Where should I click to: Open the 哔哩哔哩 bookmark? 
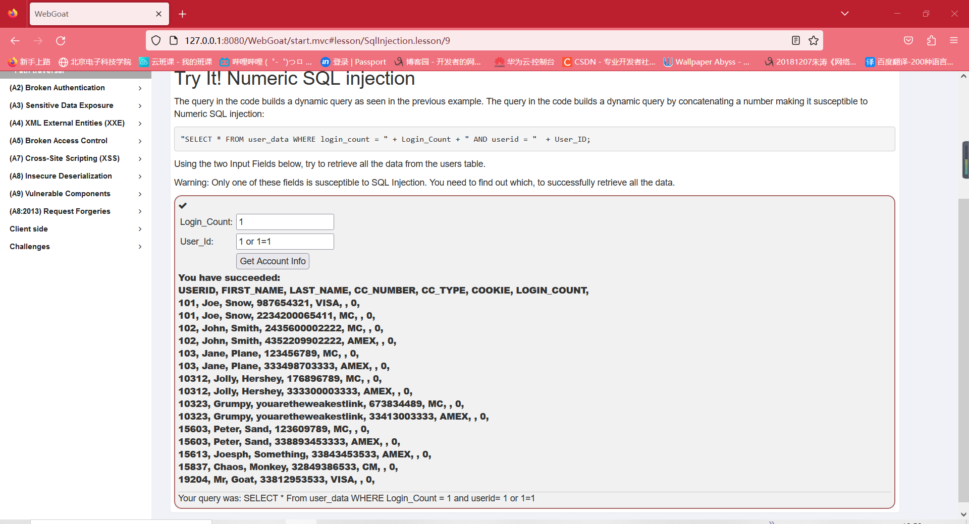[266, 62]
